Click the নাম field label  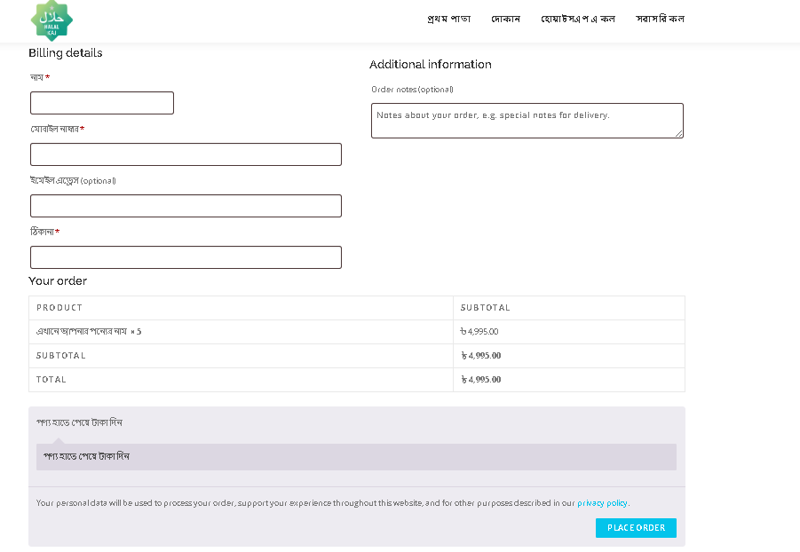point(37,78)
